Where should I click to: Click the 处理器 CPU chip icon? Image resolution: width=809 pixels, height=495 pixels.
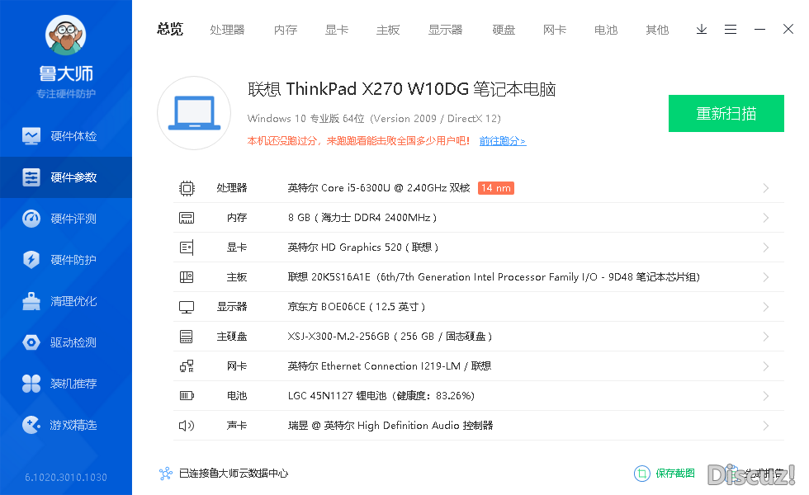(x=187, y=188)
